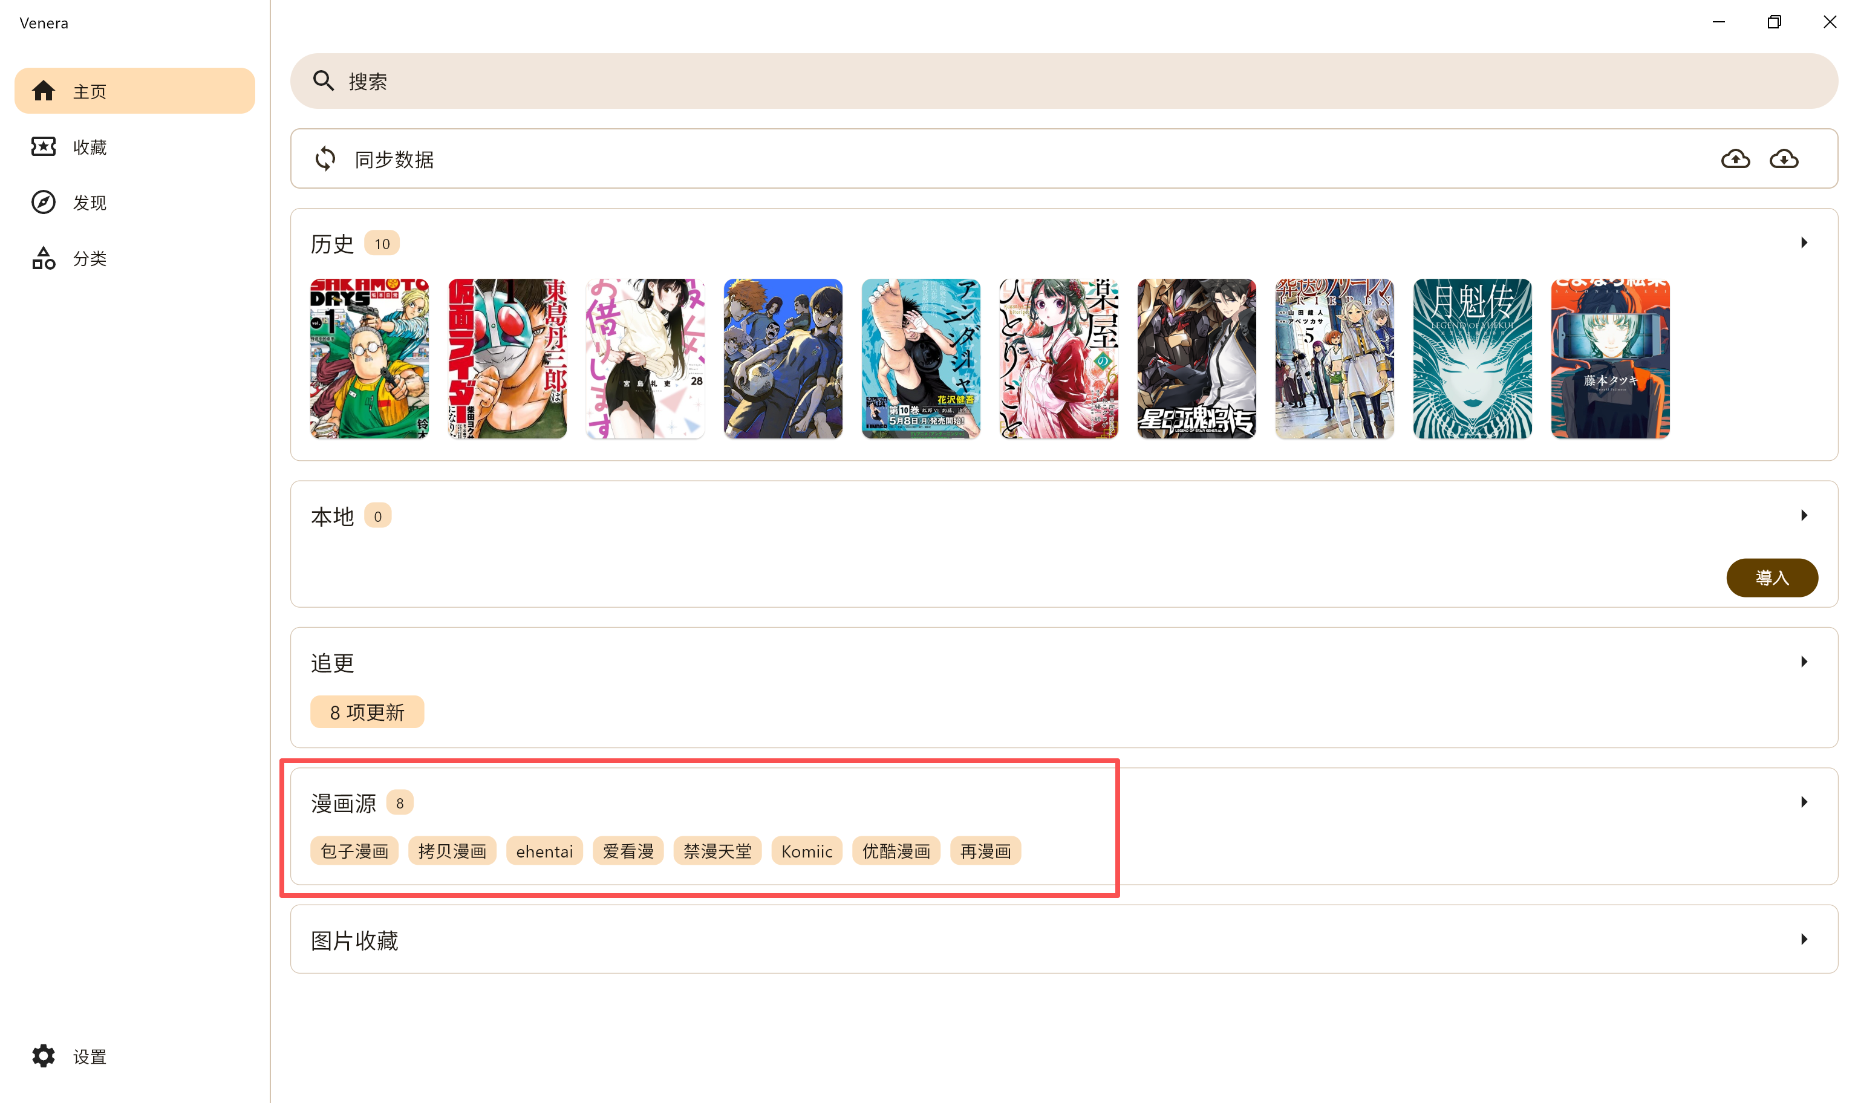
Task: Select the 主页 home tab
Action: click(x=134, y=91)
